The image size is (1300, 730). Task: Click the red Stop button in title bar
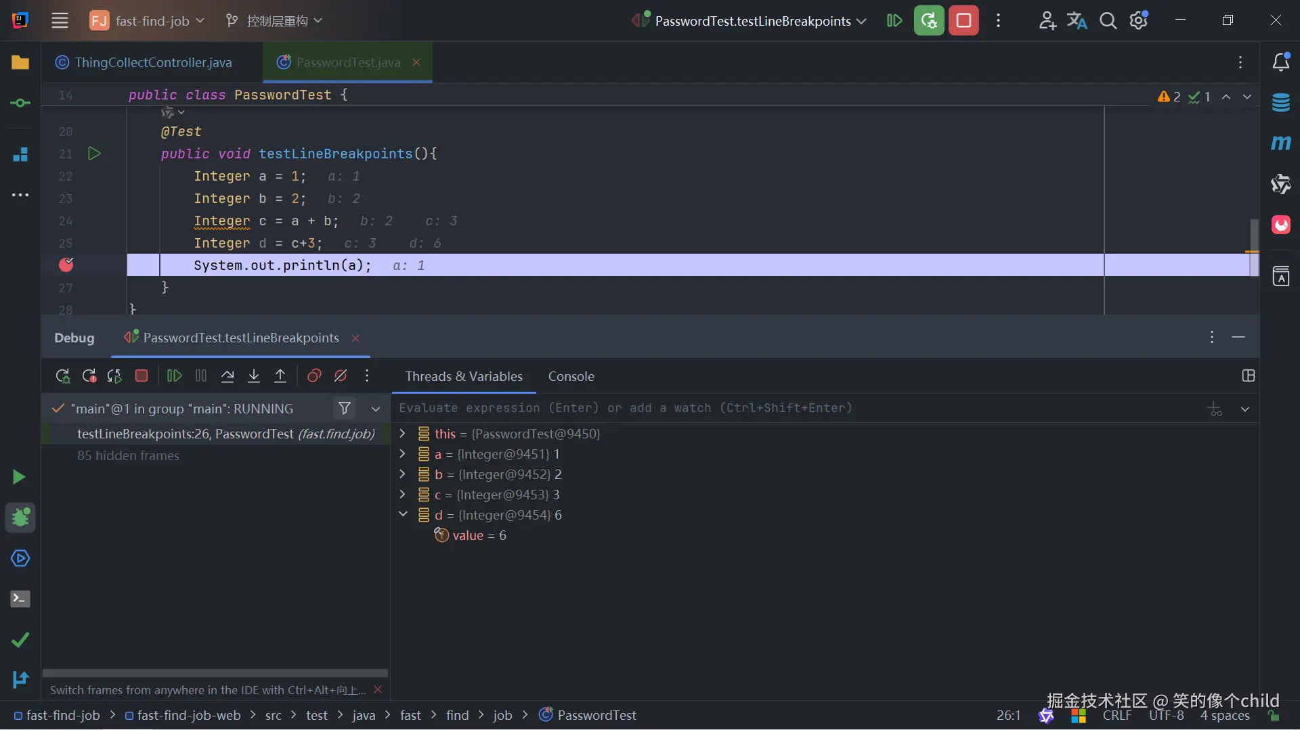tap(963, 21)
